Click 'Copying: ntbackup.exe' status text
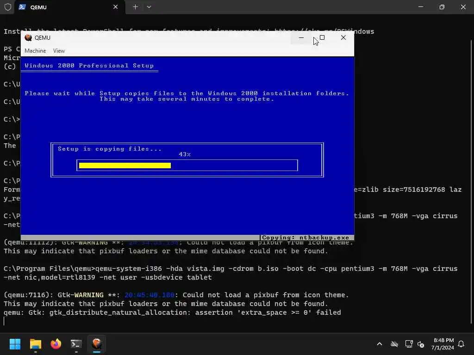474x355 pixels. (x=306, y=238)
